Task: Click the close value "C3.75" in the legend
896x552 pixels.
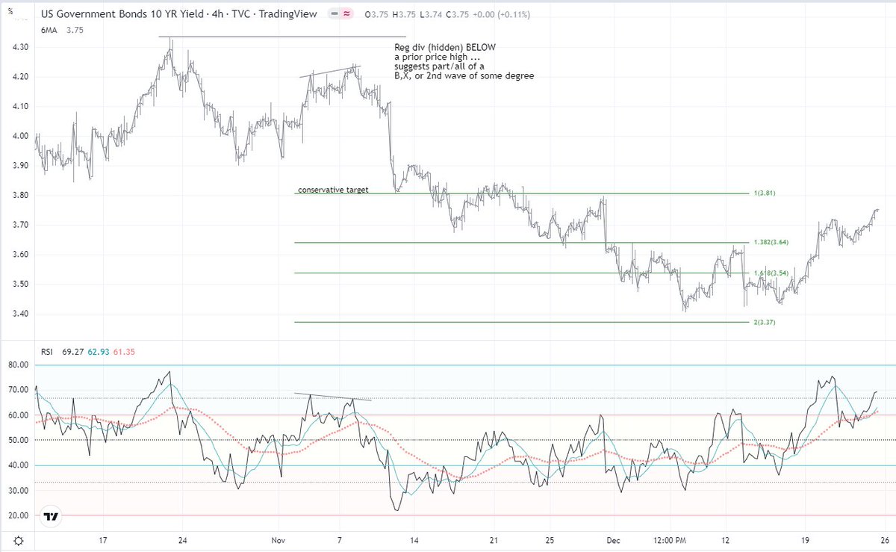Action: [x=459, y=13]
